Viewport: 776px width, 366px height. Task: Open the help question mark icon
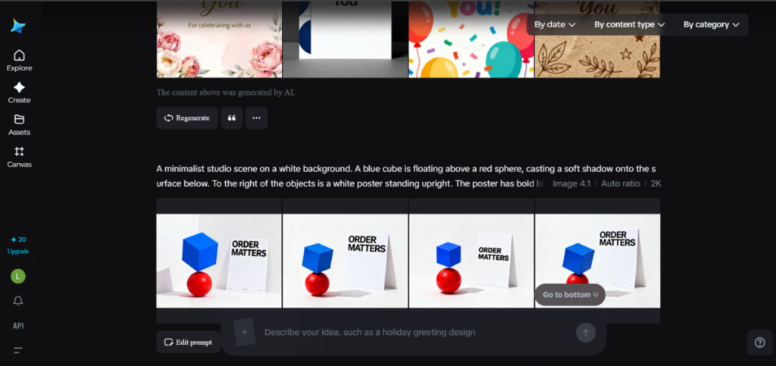click(759, 342)
